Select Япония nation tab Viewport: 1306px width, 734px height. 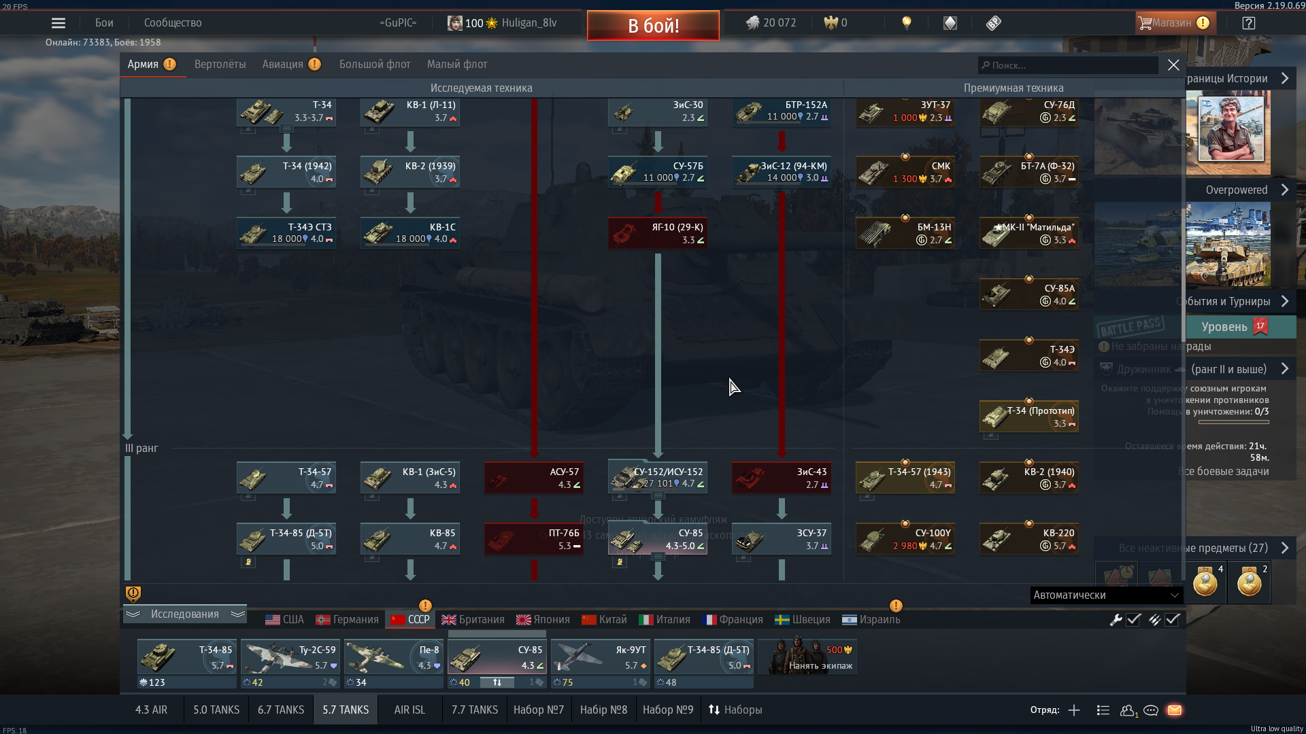[x=543, y=620]
